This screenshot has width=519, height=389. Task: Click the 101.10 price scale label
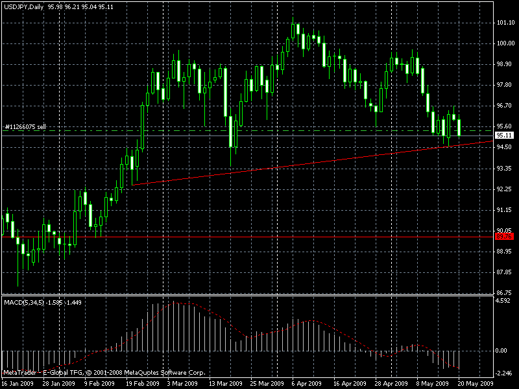(505, 23)
